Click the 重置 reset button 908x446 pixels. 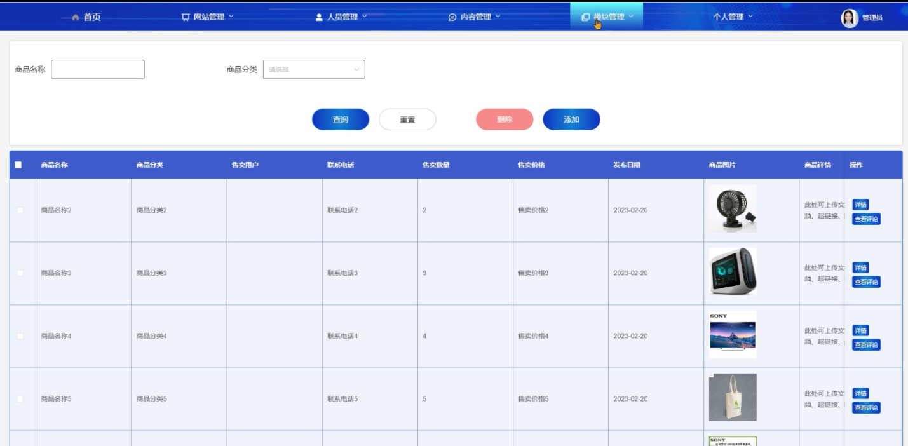coord(407,119)
